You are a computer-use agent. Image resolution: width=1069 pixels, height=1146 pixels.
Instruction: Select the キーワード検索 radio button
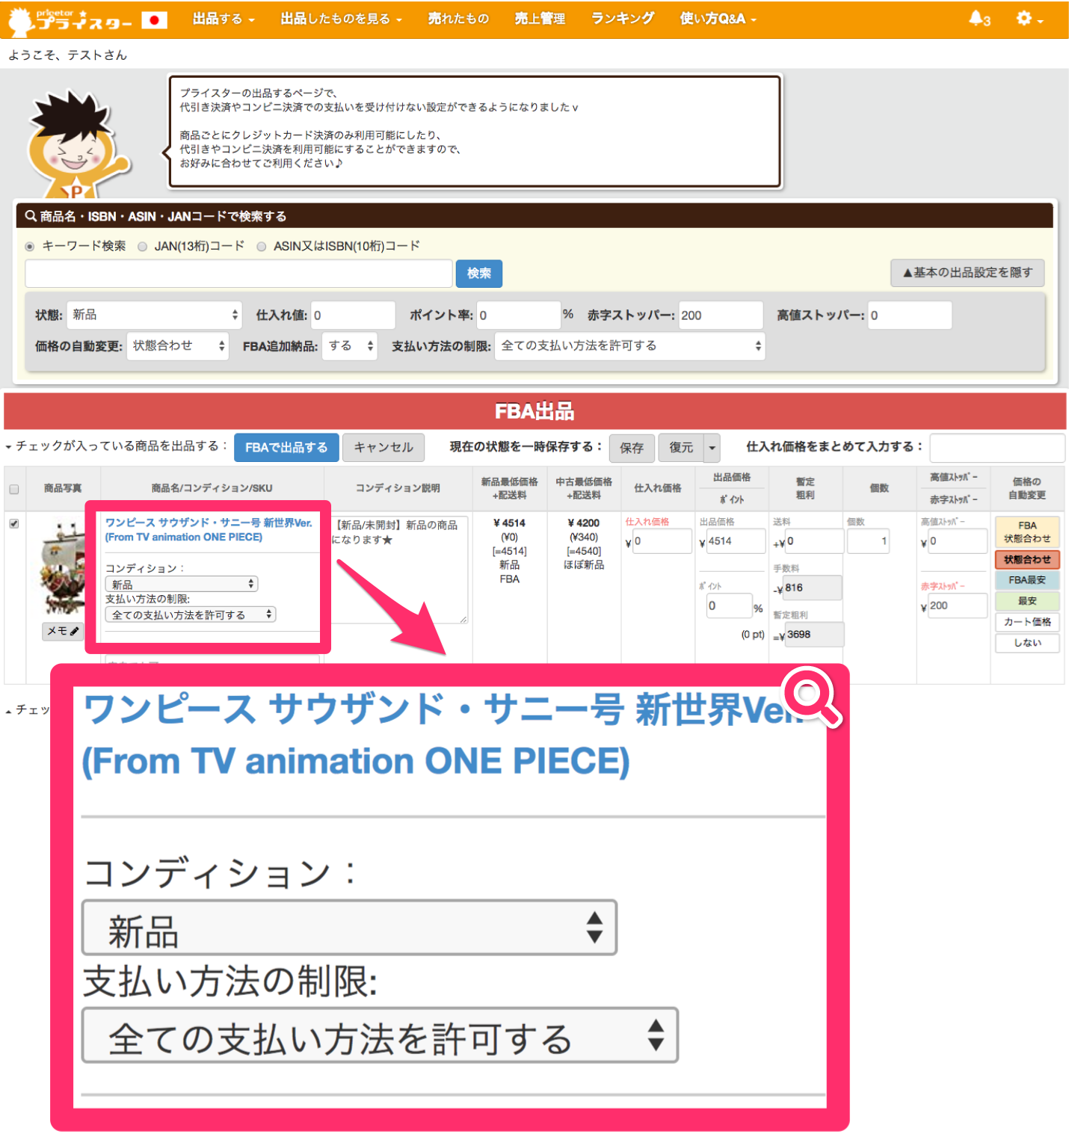click(30, 246)
